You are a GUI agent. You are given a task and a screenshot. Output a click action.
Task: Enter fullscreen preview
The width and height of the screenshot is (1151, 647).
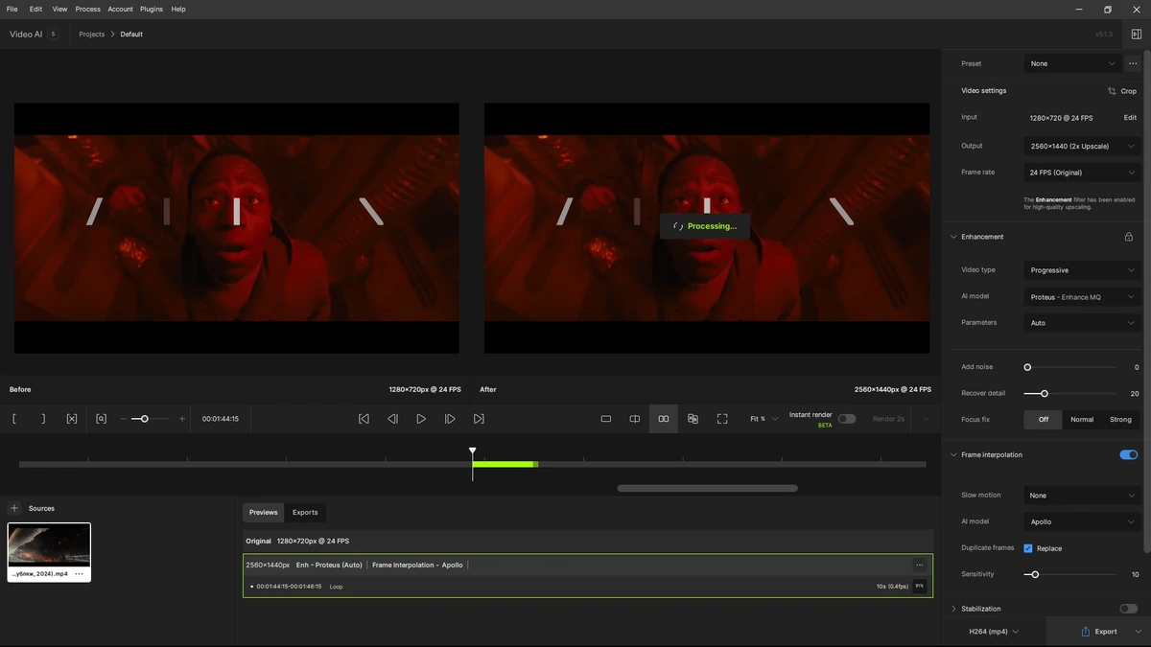[722, 419]
